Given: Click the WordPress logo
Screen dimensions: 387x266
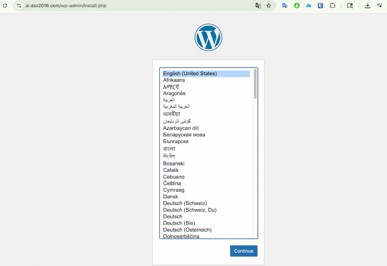Looking at the screenshot, I should [x=208, y=37].
